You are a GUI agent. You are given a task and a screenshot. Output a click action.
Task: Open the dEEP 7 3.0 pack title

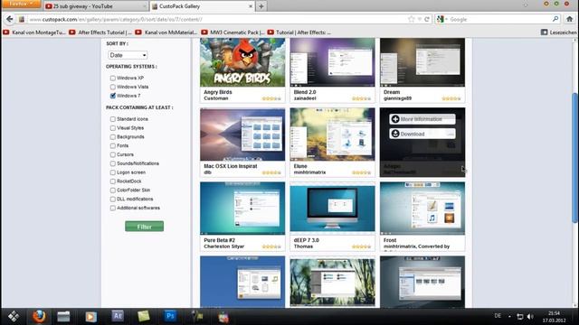point(307,240)
